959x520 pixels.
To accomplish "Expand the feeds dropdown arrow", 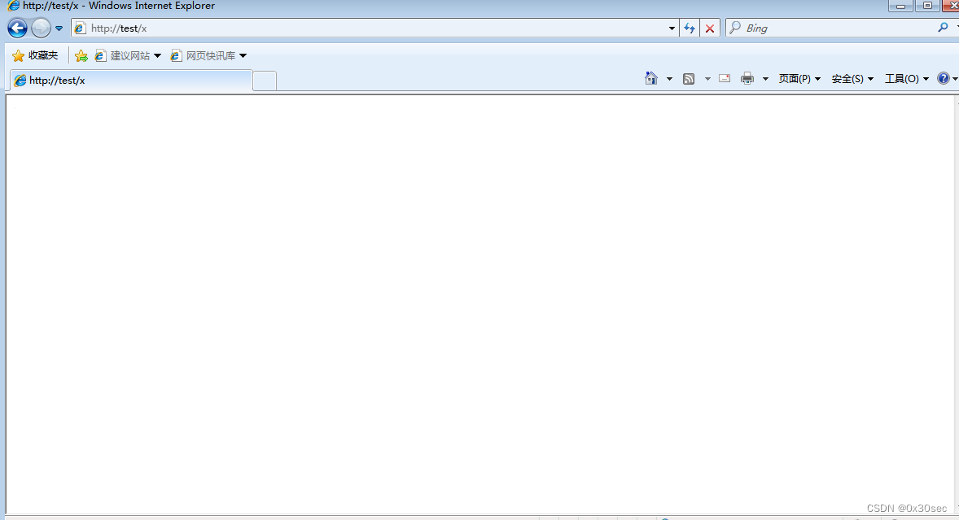I will [x=707, y=79].
